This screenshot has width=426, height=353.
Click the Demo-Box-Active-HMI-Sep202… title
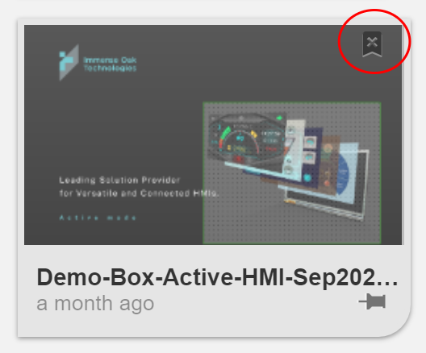217,277
